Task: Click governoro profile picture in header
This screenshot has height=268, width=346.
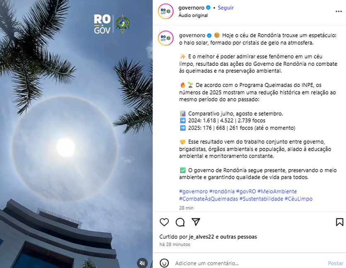Action: [165, 11]
